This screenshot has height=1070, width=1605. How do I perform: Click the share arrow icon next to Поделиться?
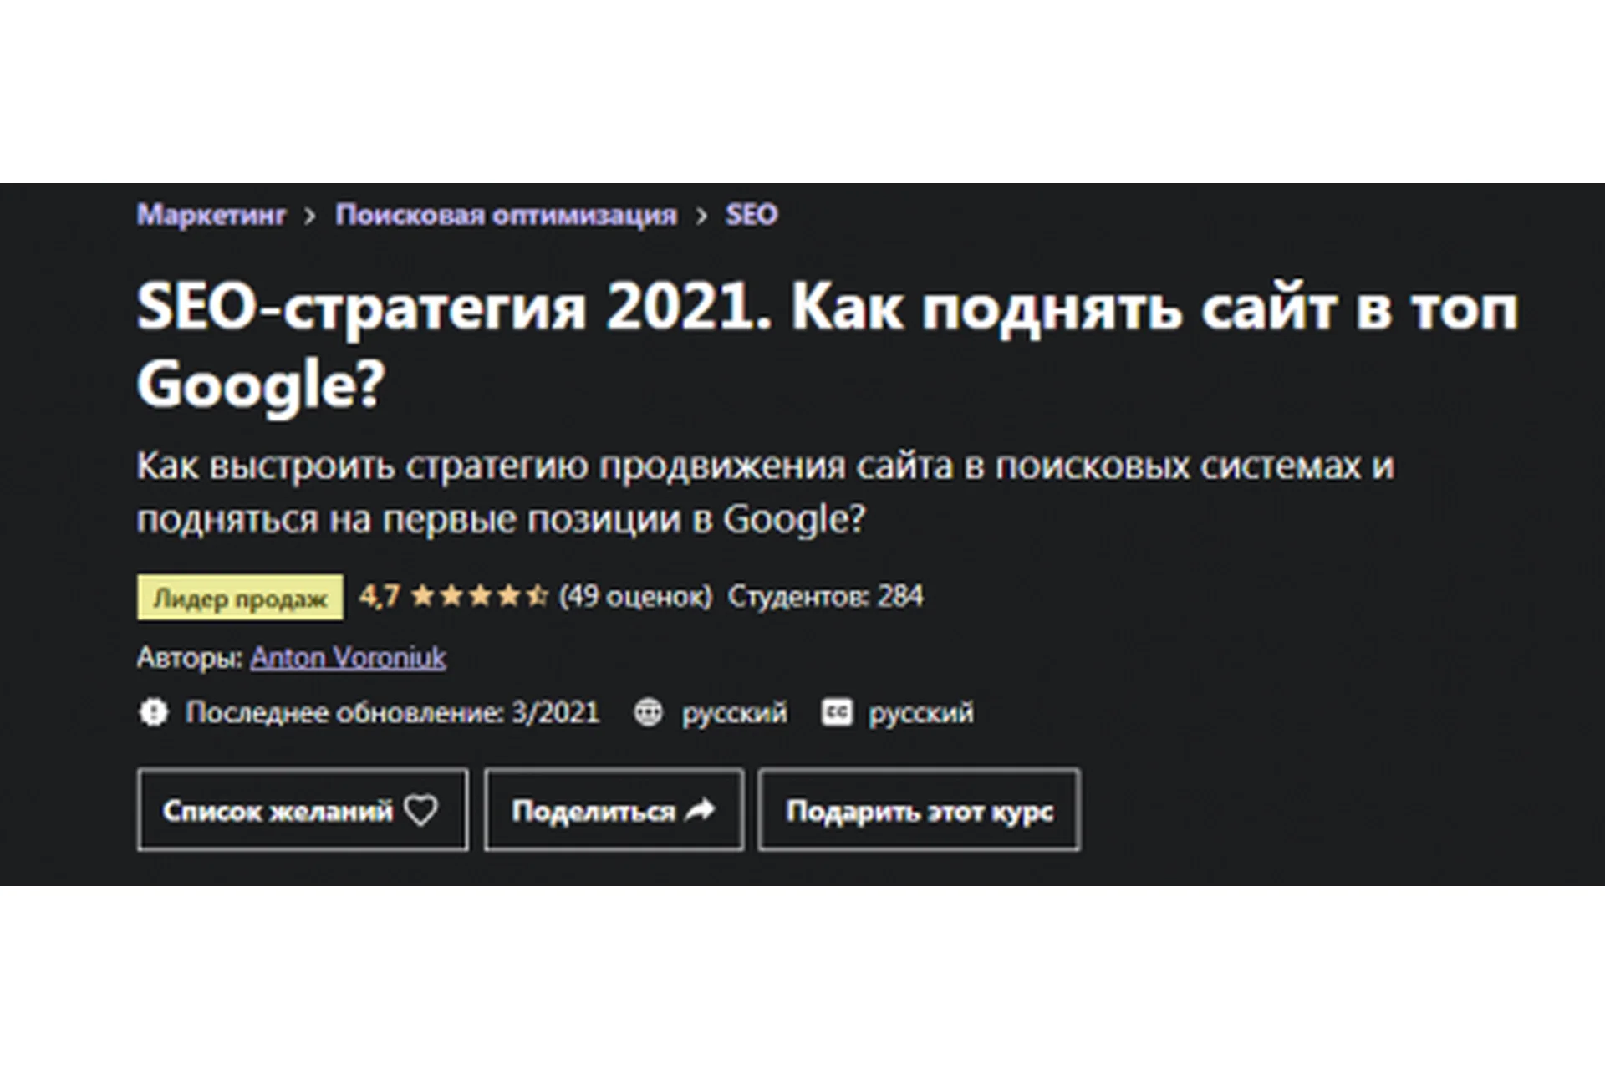pyautogui.click(x=699, y=809)
